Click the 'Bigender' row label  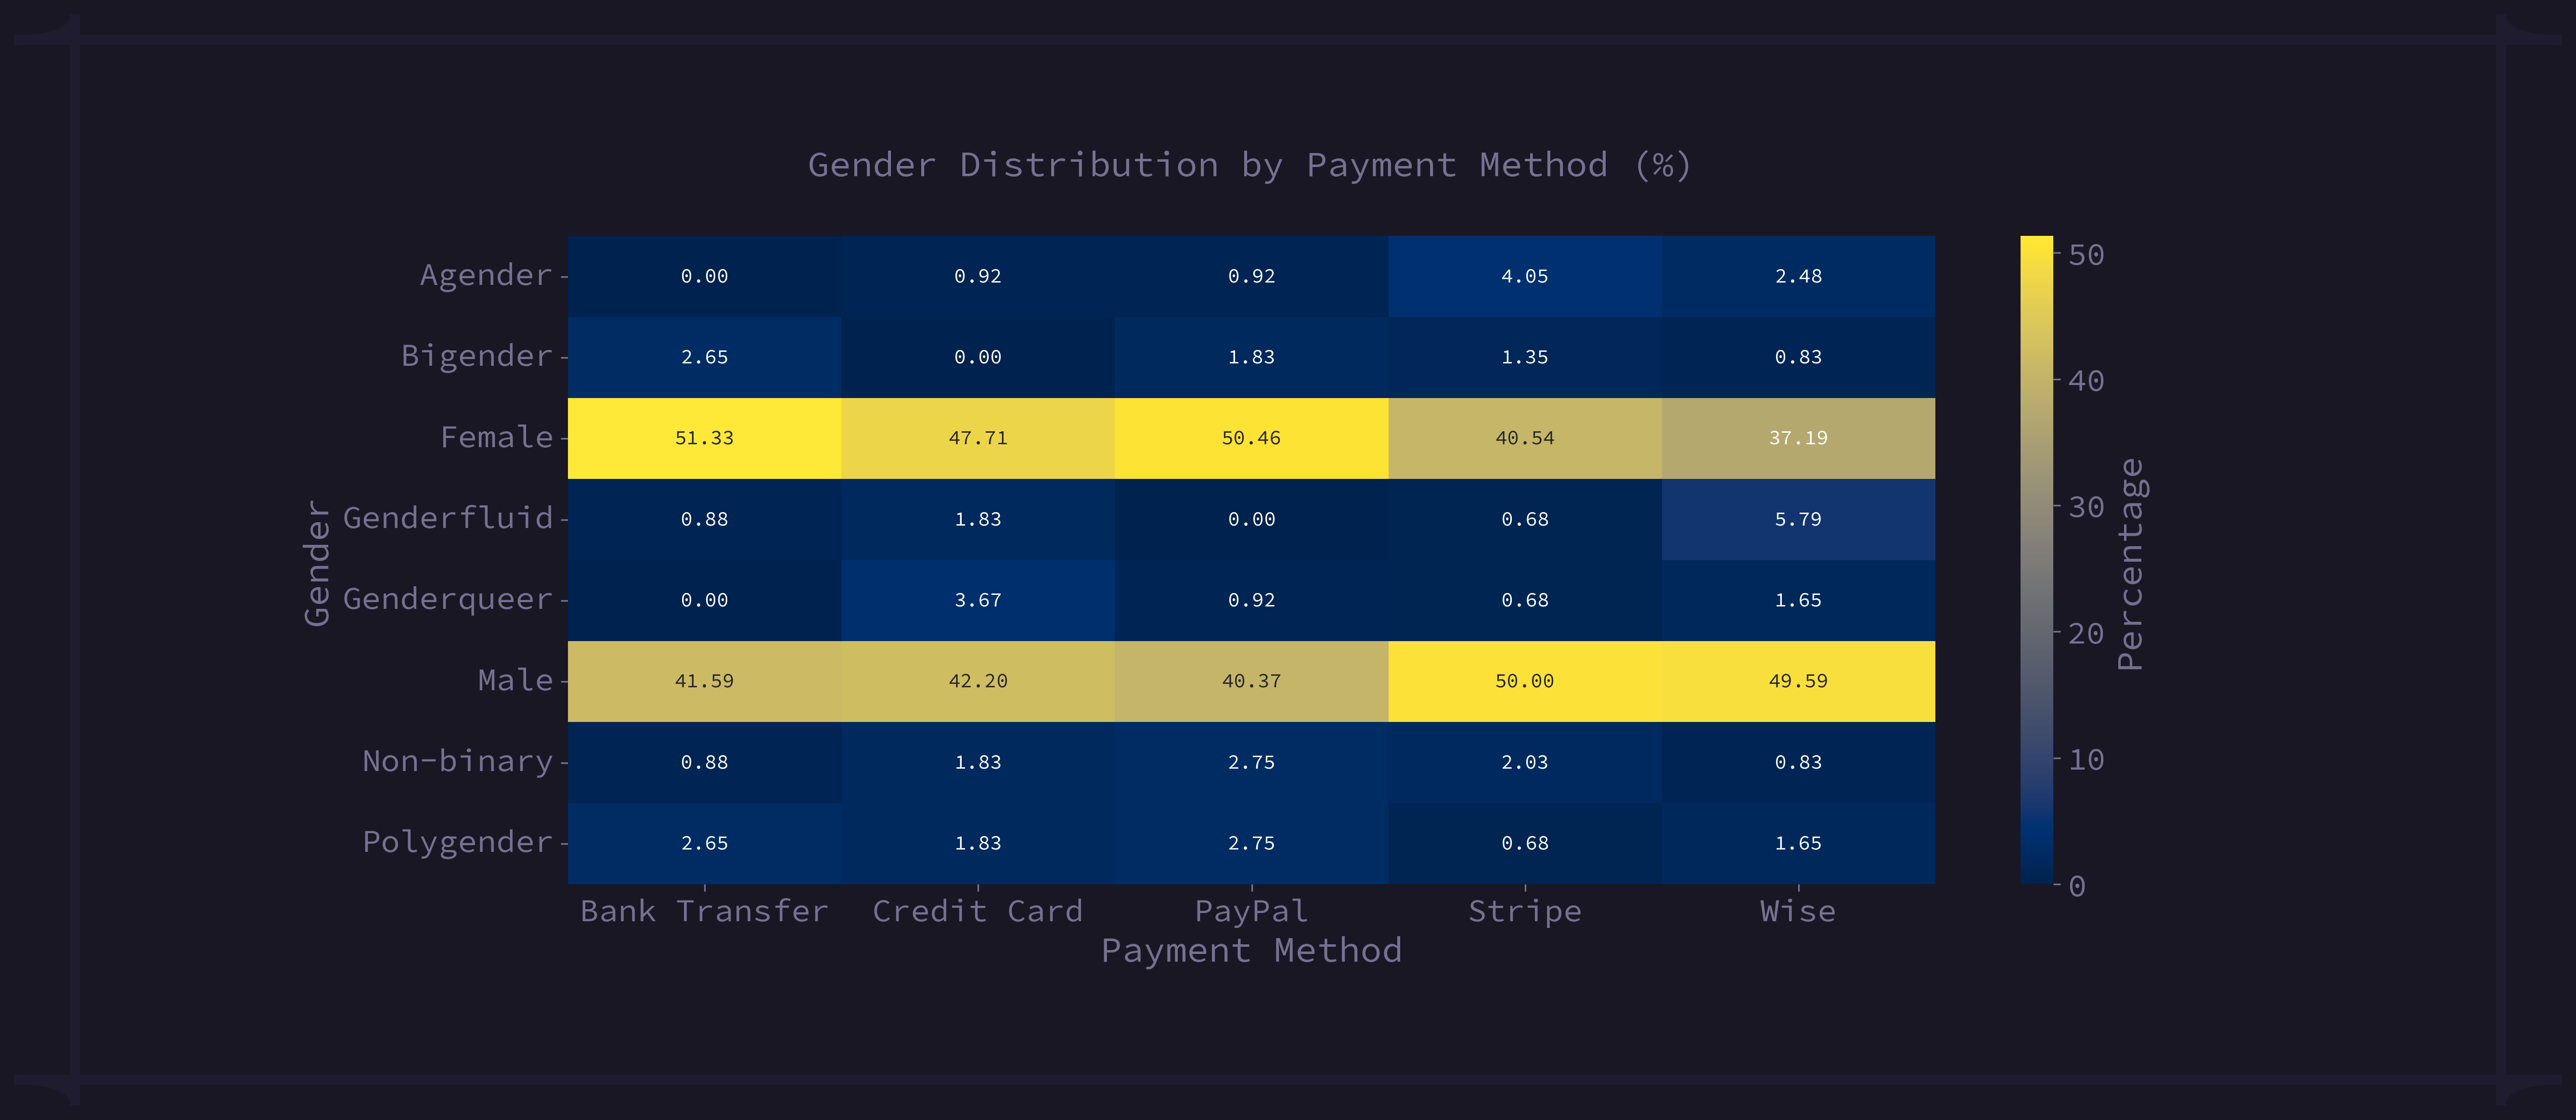pos(477,356)
